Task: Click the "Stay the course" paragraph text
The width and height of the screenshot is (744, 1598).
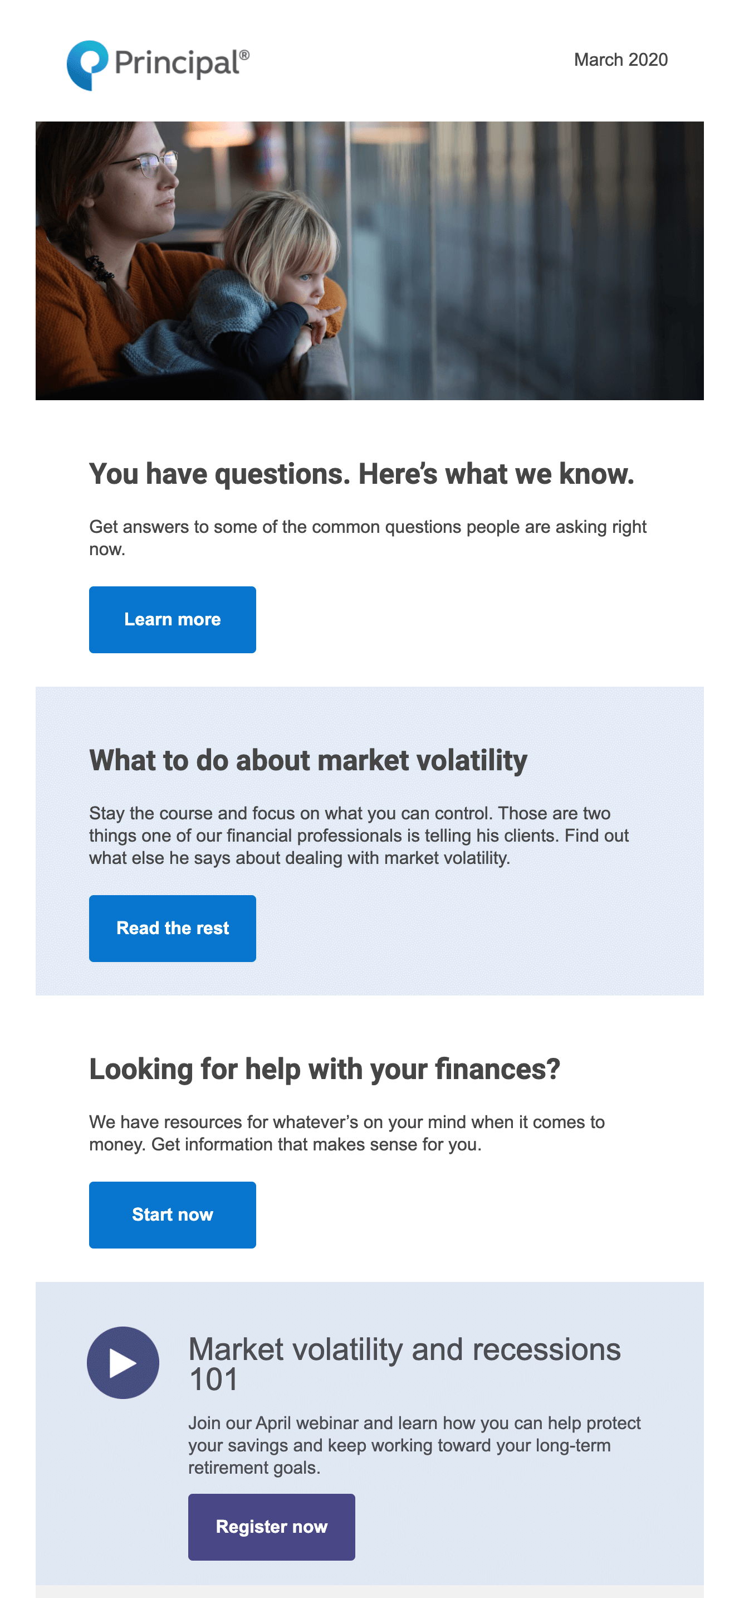Action: pos(359,835)
